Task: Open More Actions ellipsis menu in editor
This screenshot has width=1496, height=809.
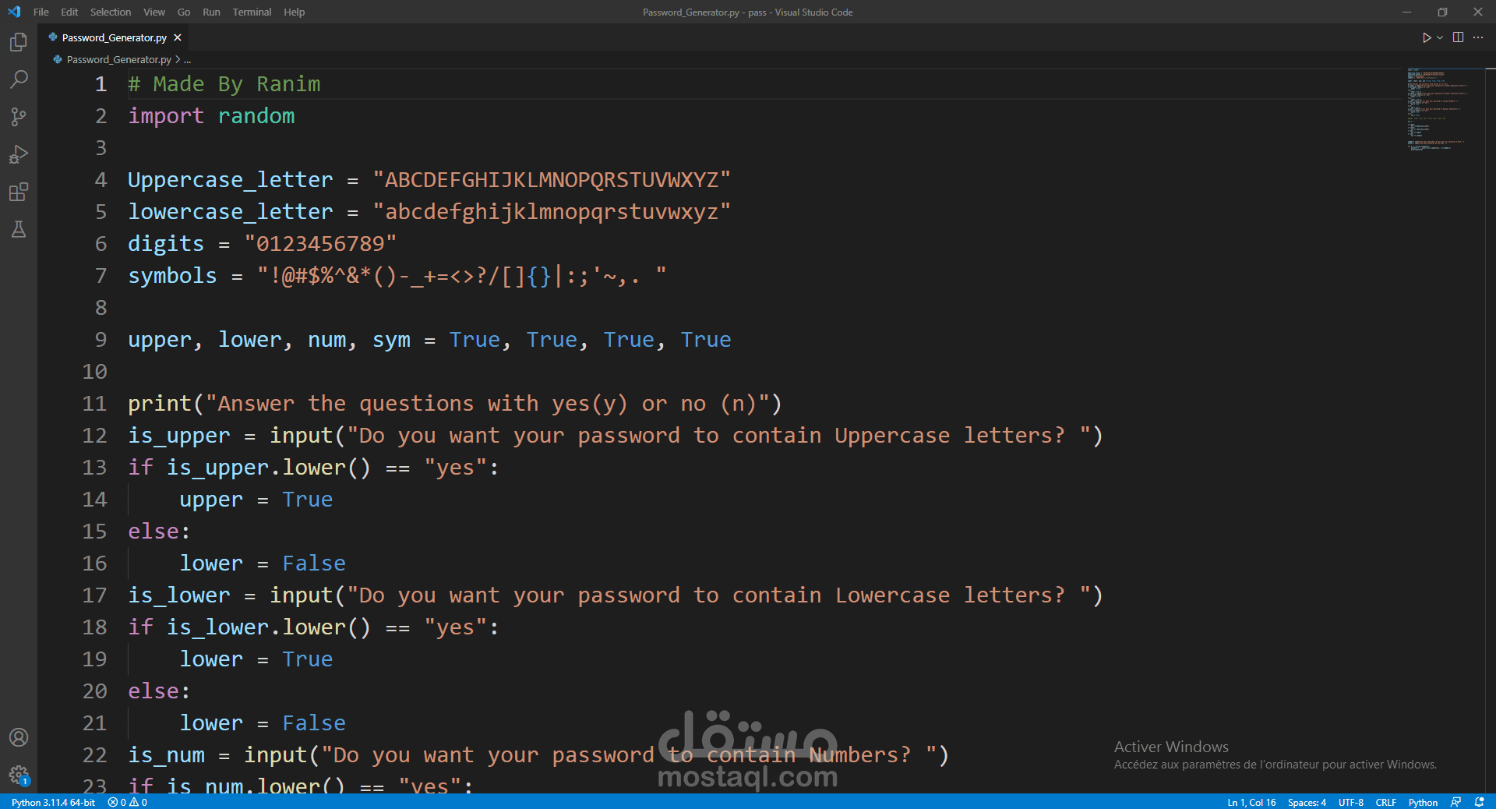Action: pyautogui.click(x=1478, y=37)
